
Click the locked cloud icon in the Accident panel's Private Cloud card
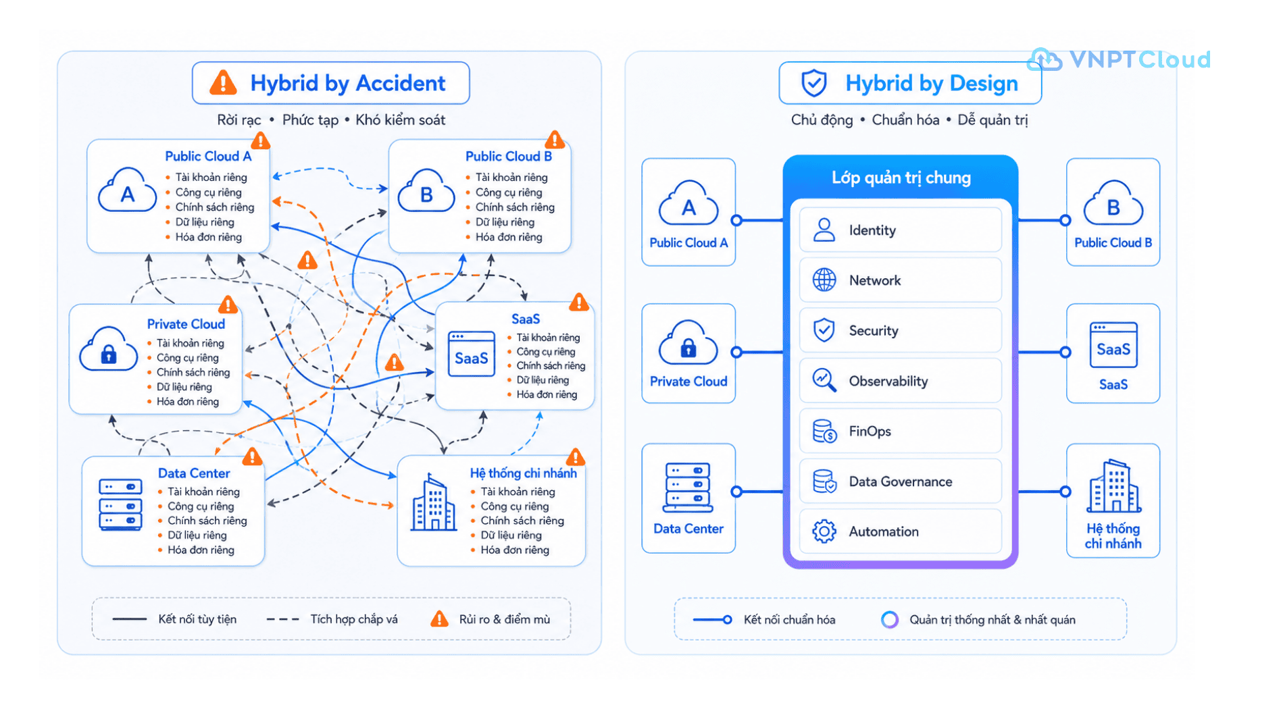tap(108, 350)
